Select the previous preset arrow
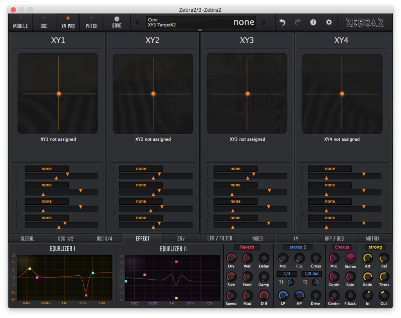401x318 pixels. pyautogui.click(x=137, y=22)
